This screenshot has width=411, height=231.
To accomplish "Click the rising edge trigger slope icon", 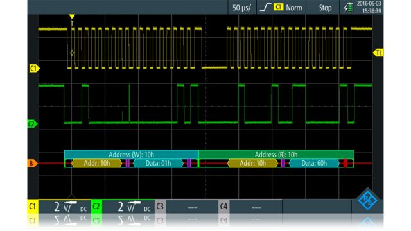I will click(x=265, y=7).
